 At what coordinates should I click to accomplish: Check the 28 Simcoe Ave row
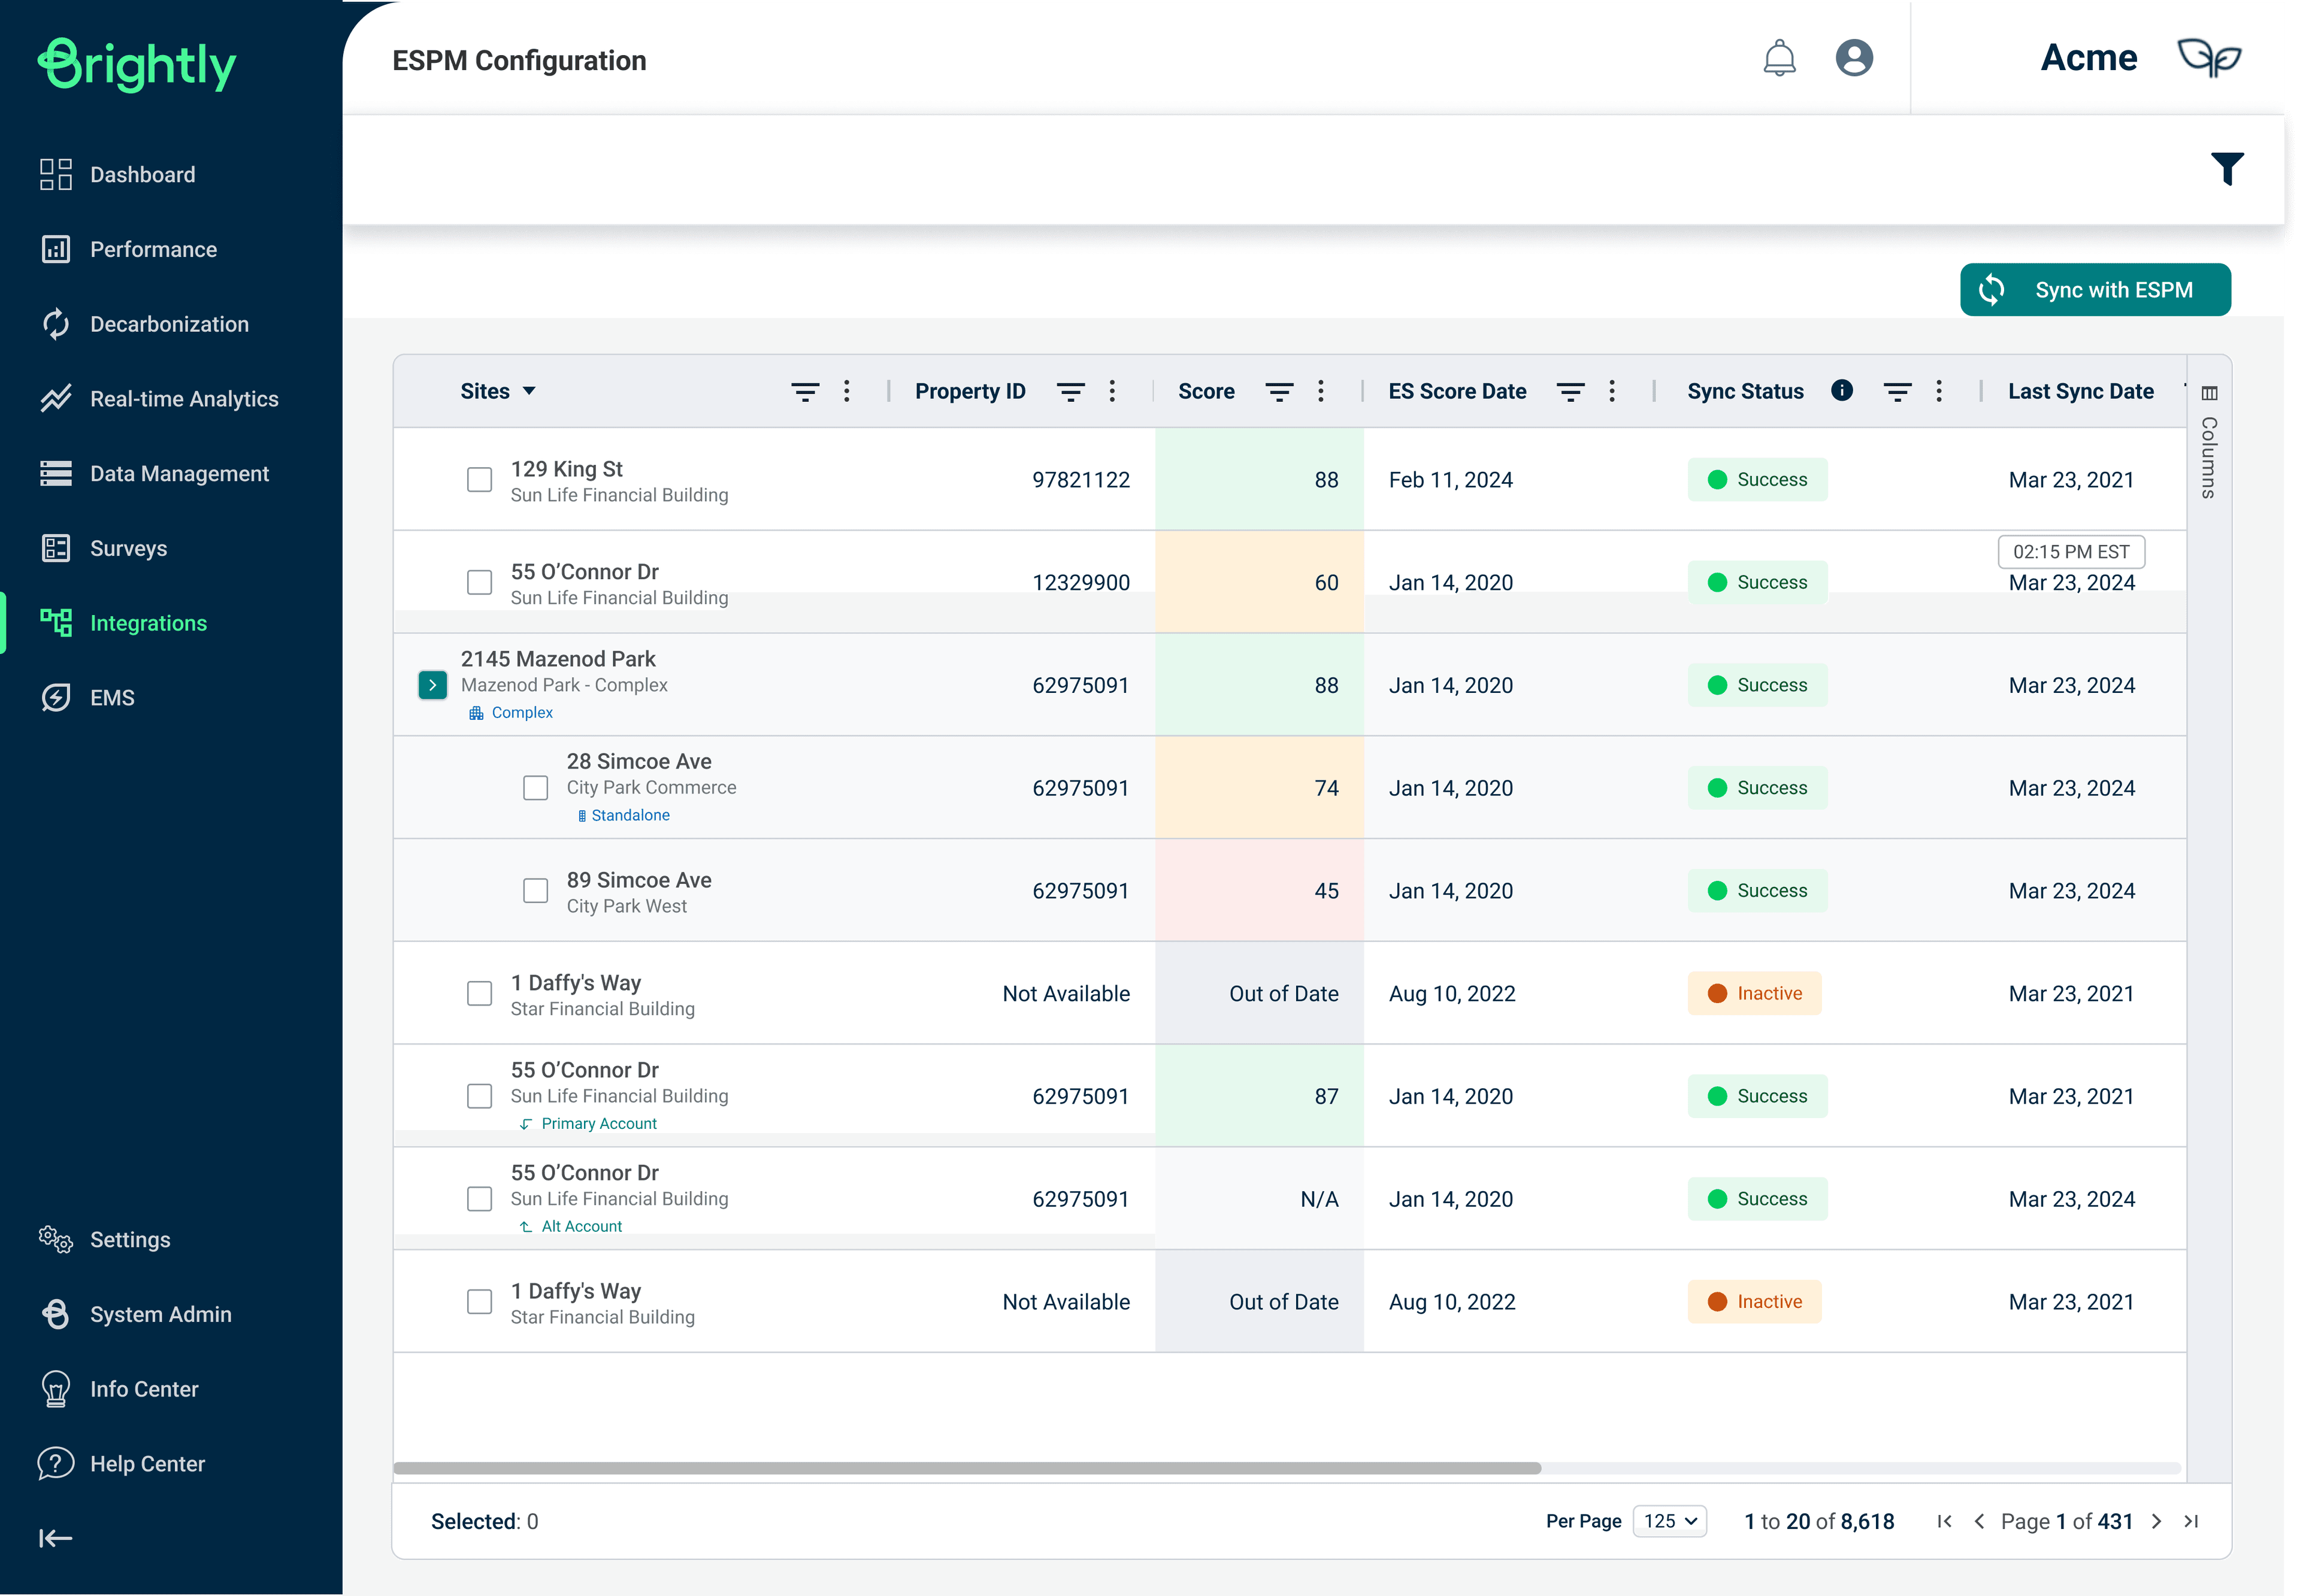[x=535, y=788]
